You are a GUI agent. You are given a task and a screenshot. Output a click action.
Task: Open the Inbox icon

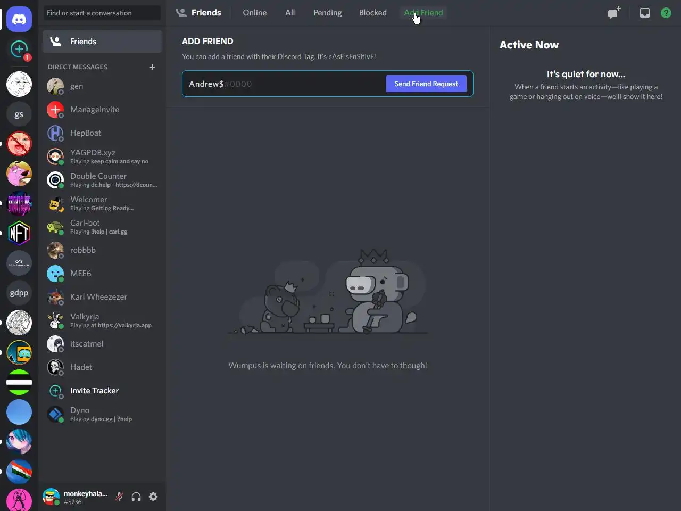point(645,13)
